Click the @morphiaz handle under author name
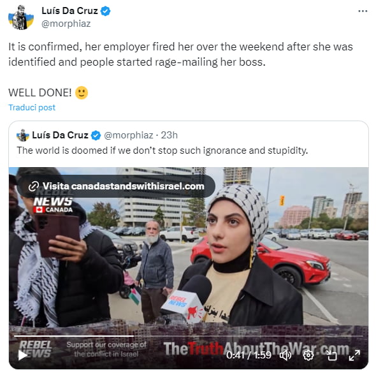Screen dimensions: 376x375 click(x=66, y=24)
